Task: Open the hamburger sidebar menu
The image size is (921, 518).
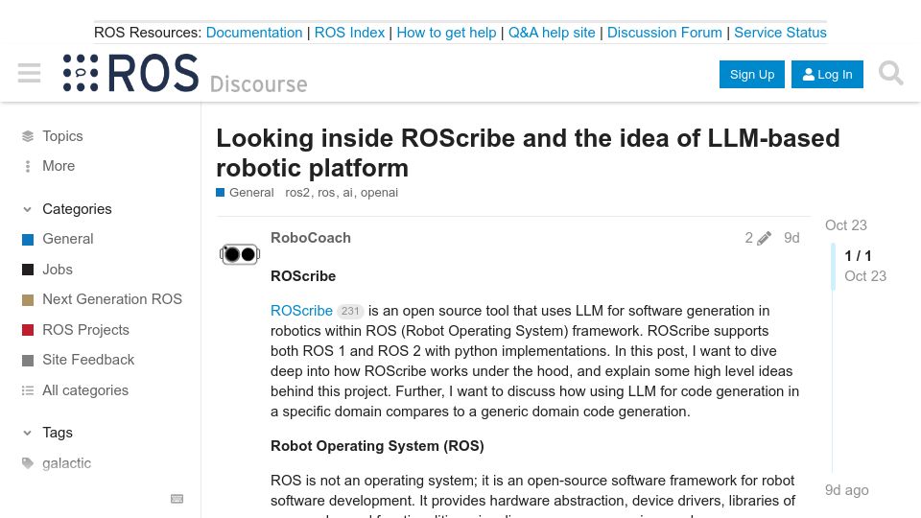Action: click(29, 74)
